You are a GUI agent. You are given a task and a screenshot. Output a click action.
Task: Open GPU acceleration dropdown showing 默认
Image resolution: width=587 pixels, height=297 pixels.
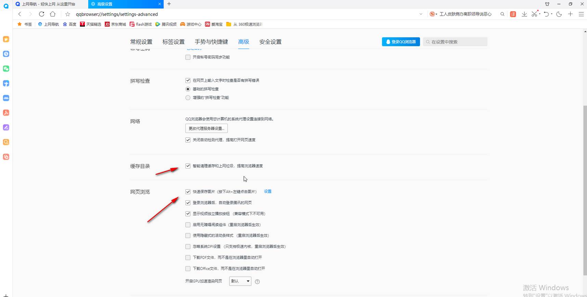[240, 281]
